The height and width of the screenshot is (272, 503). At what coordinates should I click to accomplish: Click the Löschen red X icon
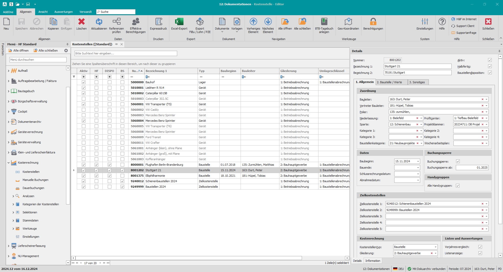coord(81,22)
